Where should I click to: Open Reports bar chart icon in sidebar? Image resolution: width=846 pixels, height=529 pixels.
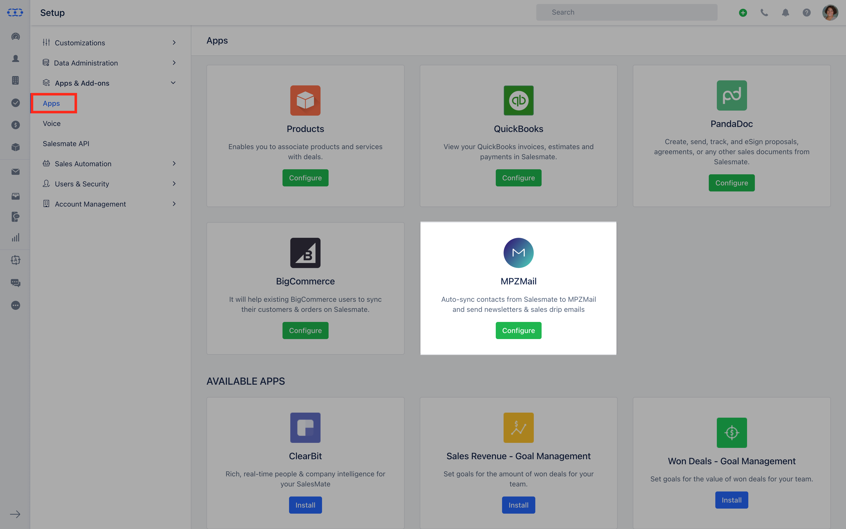click(15, 238)
